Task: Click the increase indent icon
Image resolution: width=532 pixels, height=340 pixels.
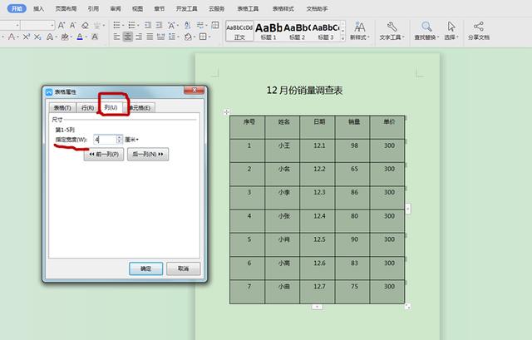Action: coord(159,25)
